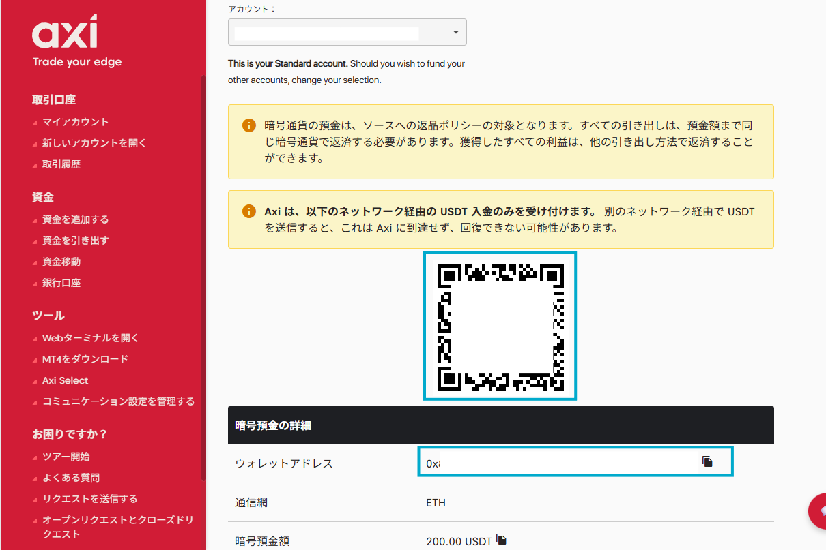Open the chat bubble widget
The width and height of the screenshot is (826, 550).
[818, 511]
